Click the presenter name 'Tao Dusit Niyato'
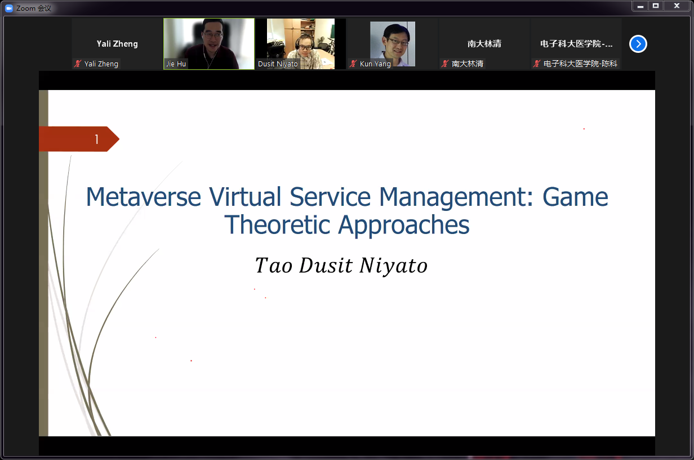Image resolution: width=694 pixels, height=460 pixels. (341, 266)
